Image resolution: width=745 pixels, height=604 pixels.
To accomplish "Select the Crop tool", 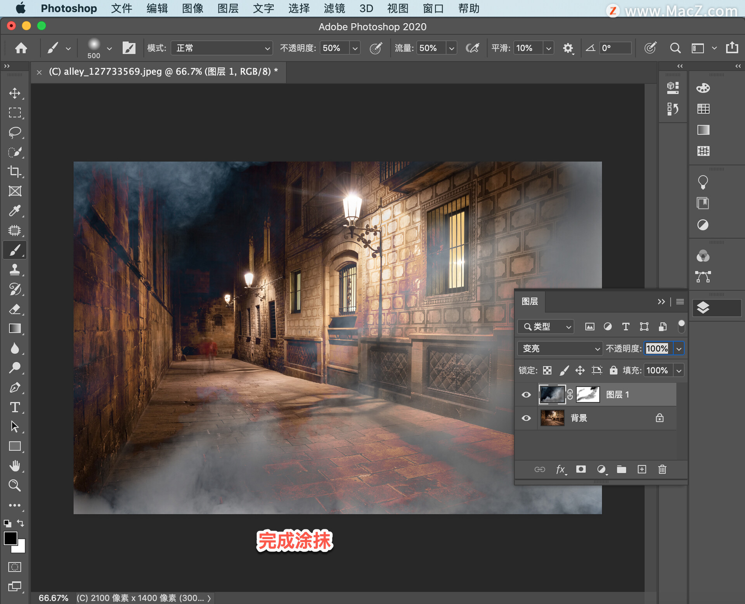I will tap(15, 172).
